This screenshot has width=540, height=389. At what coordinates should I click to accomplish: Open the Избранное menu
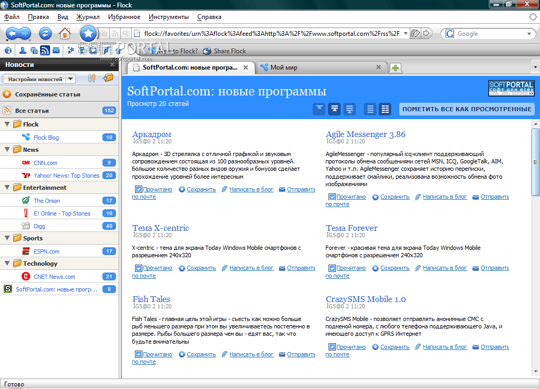pyautogui.click(x=124, y=17)
